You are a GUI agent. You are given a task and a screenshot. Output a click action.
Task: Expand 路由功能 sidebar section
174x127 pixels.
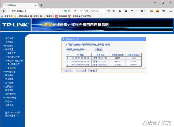tap(9, 90)
